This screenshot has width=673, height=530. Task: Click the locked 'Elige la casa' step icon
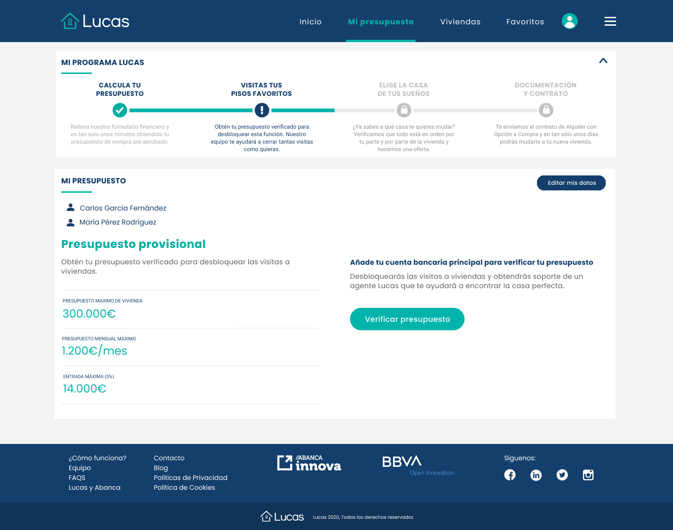[x=404, y=110]
